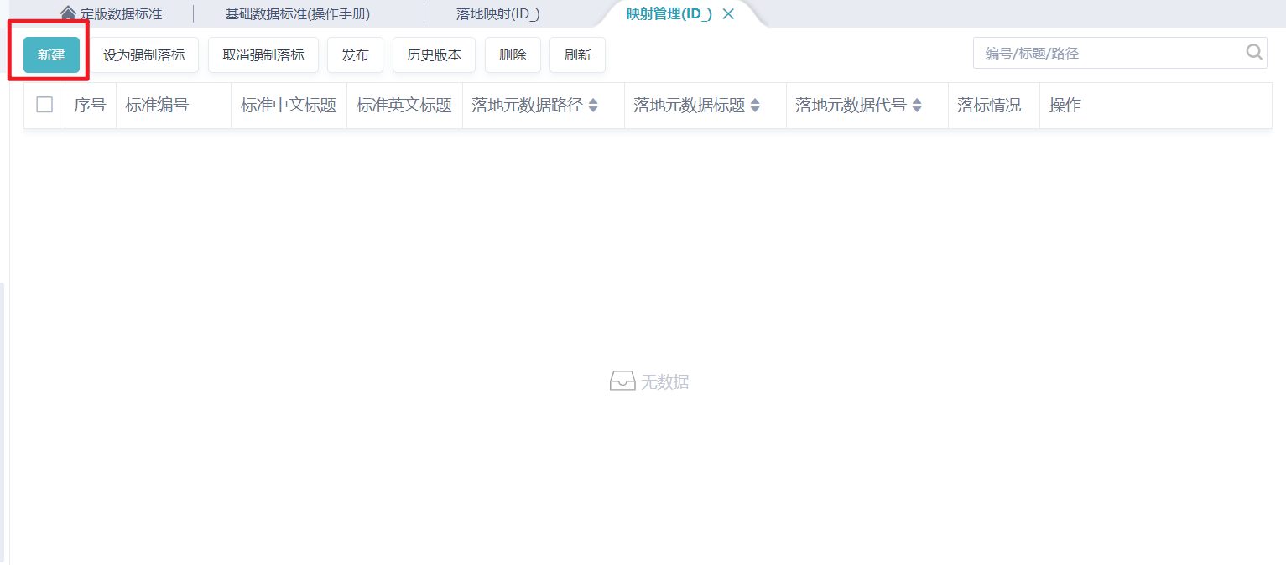Switch to the 基础数据标准(操作手册) tab
Image resolution: width=1286 pixels, height=565 pixels.
pos(298,13)
